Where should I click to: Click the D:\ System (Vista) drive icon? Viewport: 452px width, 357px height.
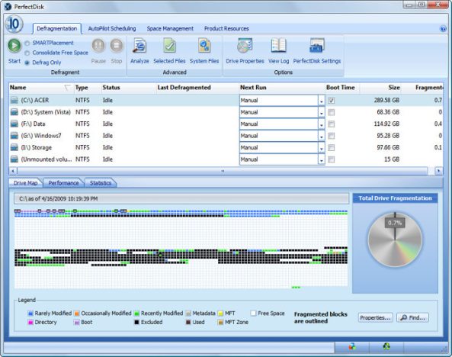click(x=14, y=112)
